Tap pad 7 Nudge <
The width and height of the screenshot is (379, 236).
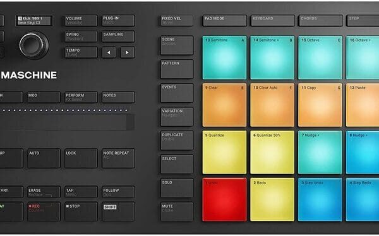click(320, 153)
